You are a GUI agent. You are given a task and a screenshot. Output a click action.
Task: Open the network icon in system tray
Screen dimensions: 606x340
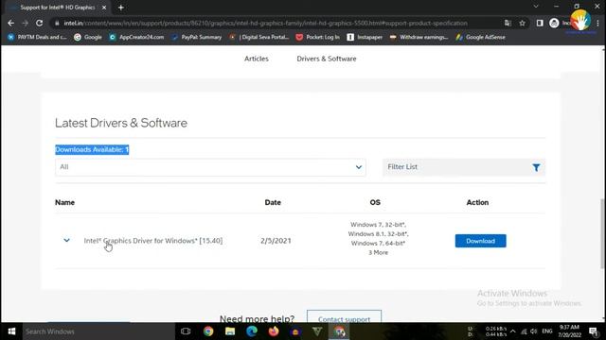tap(524, 331)
